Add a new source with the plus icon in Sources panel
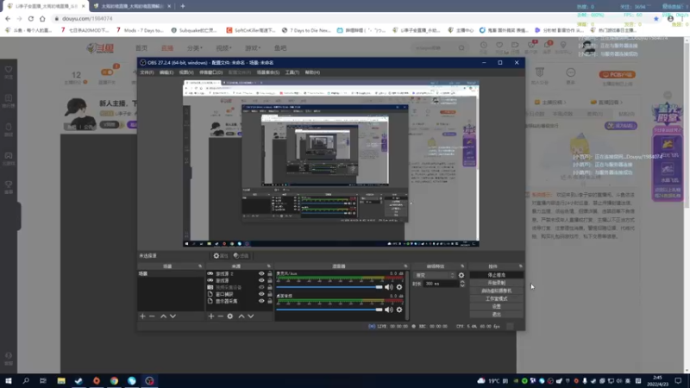This screenshot has width=690, height=388. [x=211, y=316]
